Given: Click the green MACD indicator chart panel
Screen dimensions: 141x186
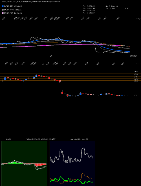Looking at the screenshot, I should (24, 163).
